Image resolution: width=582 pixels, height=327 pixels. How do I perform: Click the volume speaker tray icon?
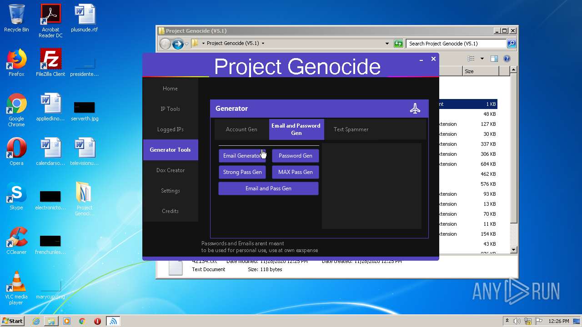[x=517, y=321]
